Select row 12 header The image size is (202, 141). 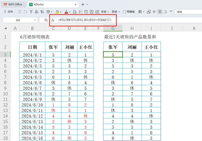[x=5, y=105]
